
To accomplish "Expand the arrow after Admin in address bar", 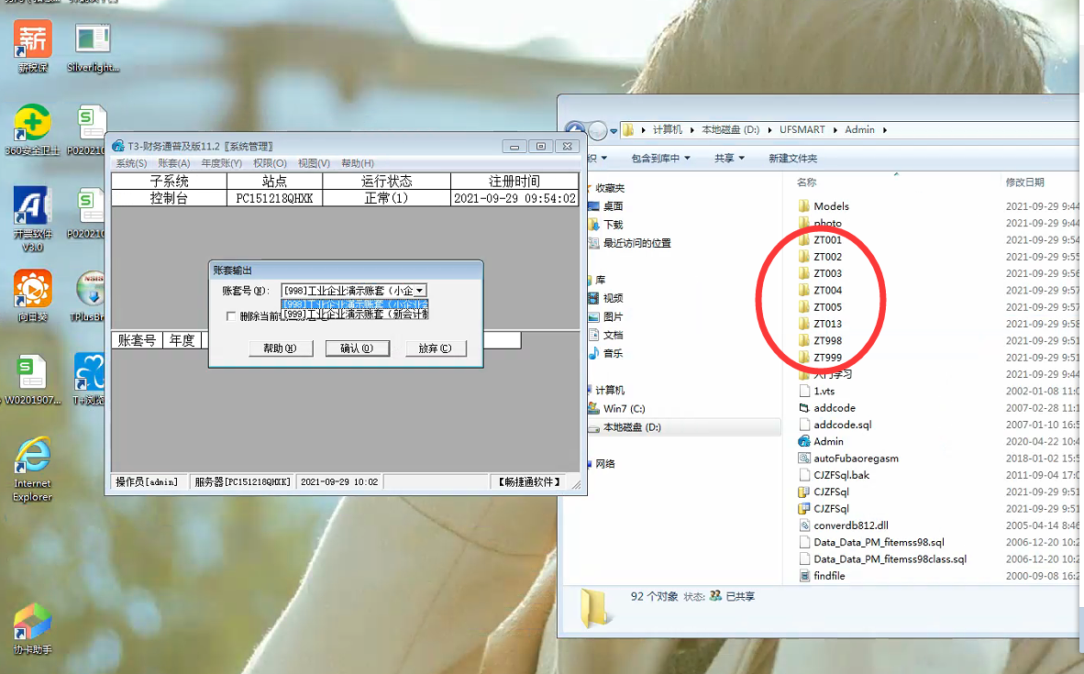I will [x=884, y=130].
